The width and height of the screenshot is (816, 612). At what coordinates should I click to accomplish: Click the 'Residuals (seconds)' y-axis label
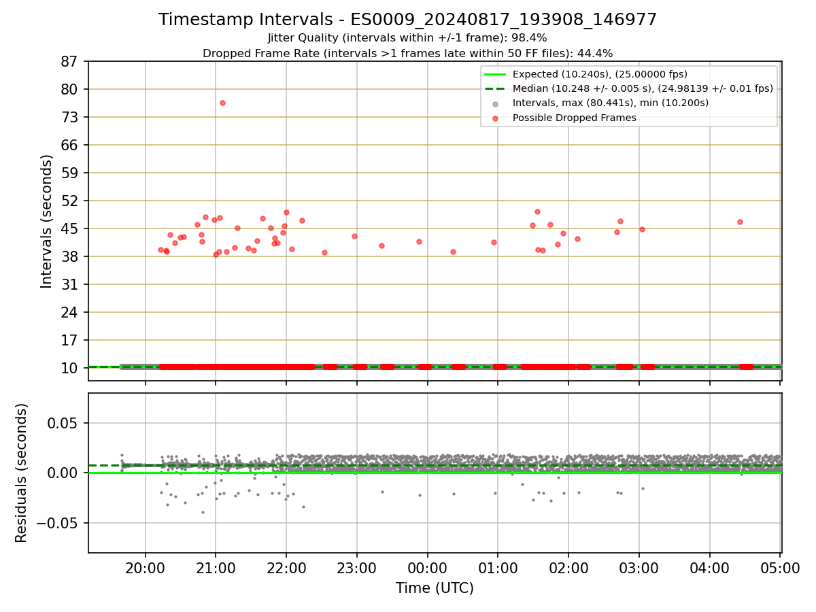coord(22,473)
